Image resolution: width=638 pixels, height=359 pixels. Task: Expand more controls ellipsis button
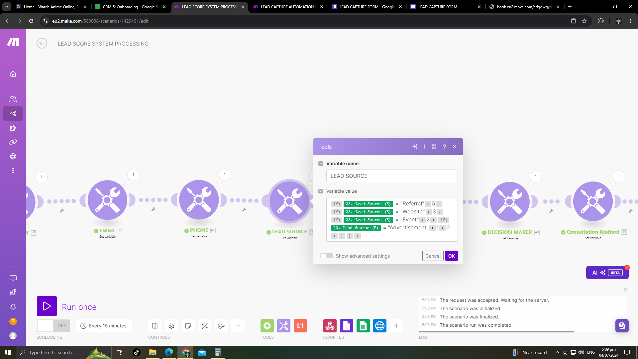pos(238,326)
